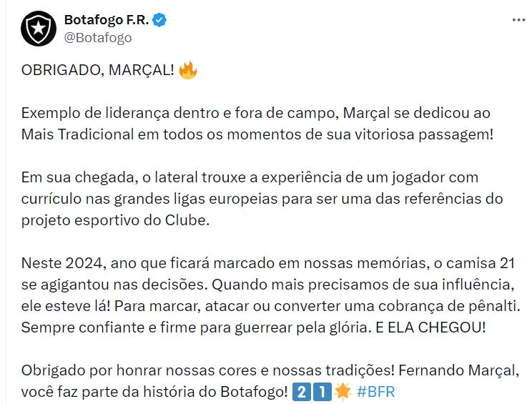Open the Botafogo F.R. display name
Screen dimensions: 527x404
click(x=107, y=20)
